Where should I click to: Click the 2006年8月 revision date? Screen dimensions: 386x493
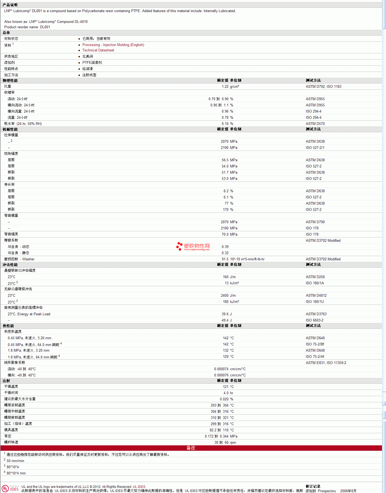[x=348, y=491]
